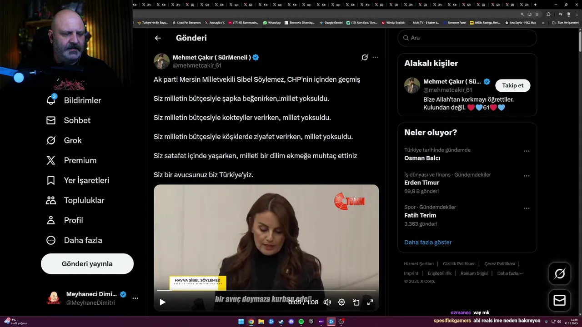Expand the footer Daha fazla menu
This screenshot has width=582, height=327.
pos(510,273)
